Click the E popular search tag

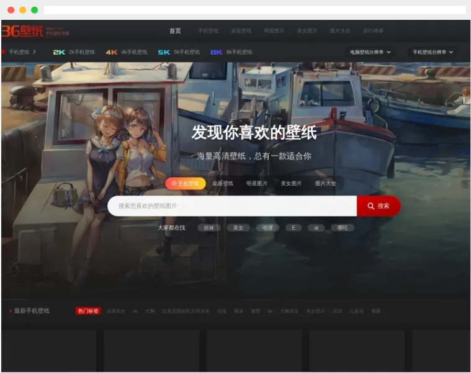[294, 228]
